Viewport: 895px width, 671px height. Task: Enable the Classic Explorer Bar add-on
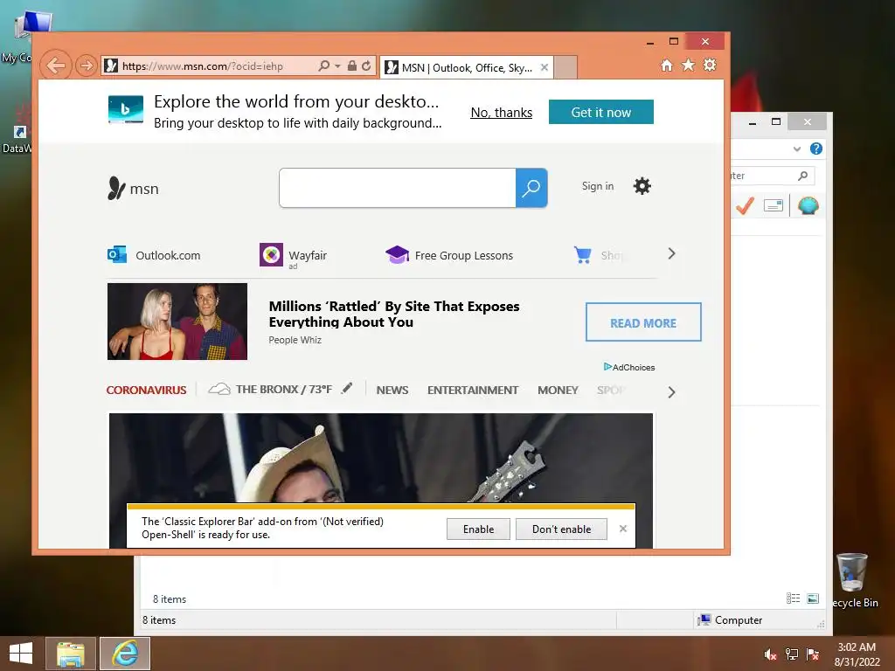tap(478, 529)
